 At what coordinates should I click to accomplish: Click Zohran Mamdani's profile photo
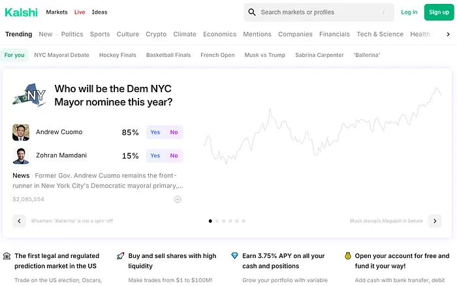pyautogui.click(x=21, y=155)
